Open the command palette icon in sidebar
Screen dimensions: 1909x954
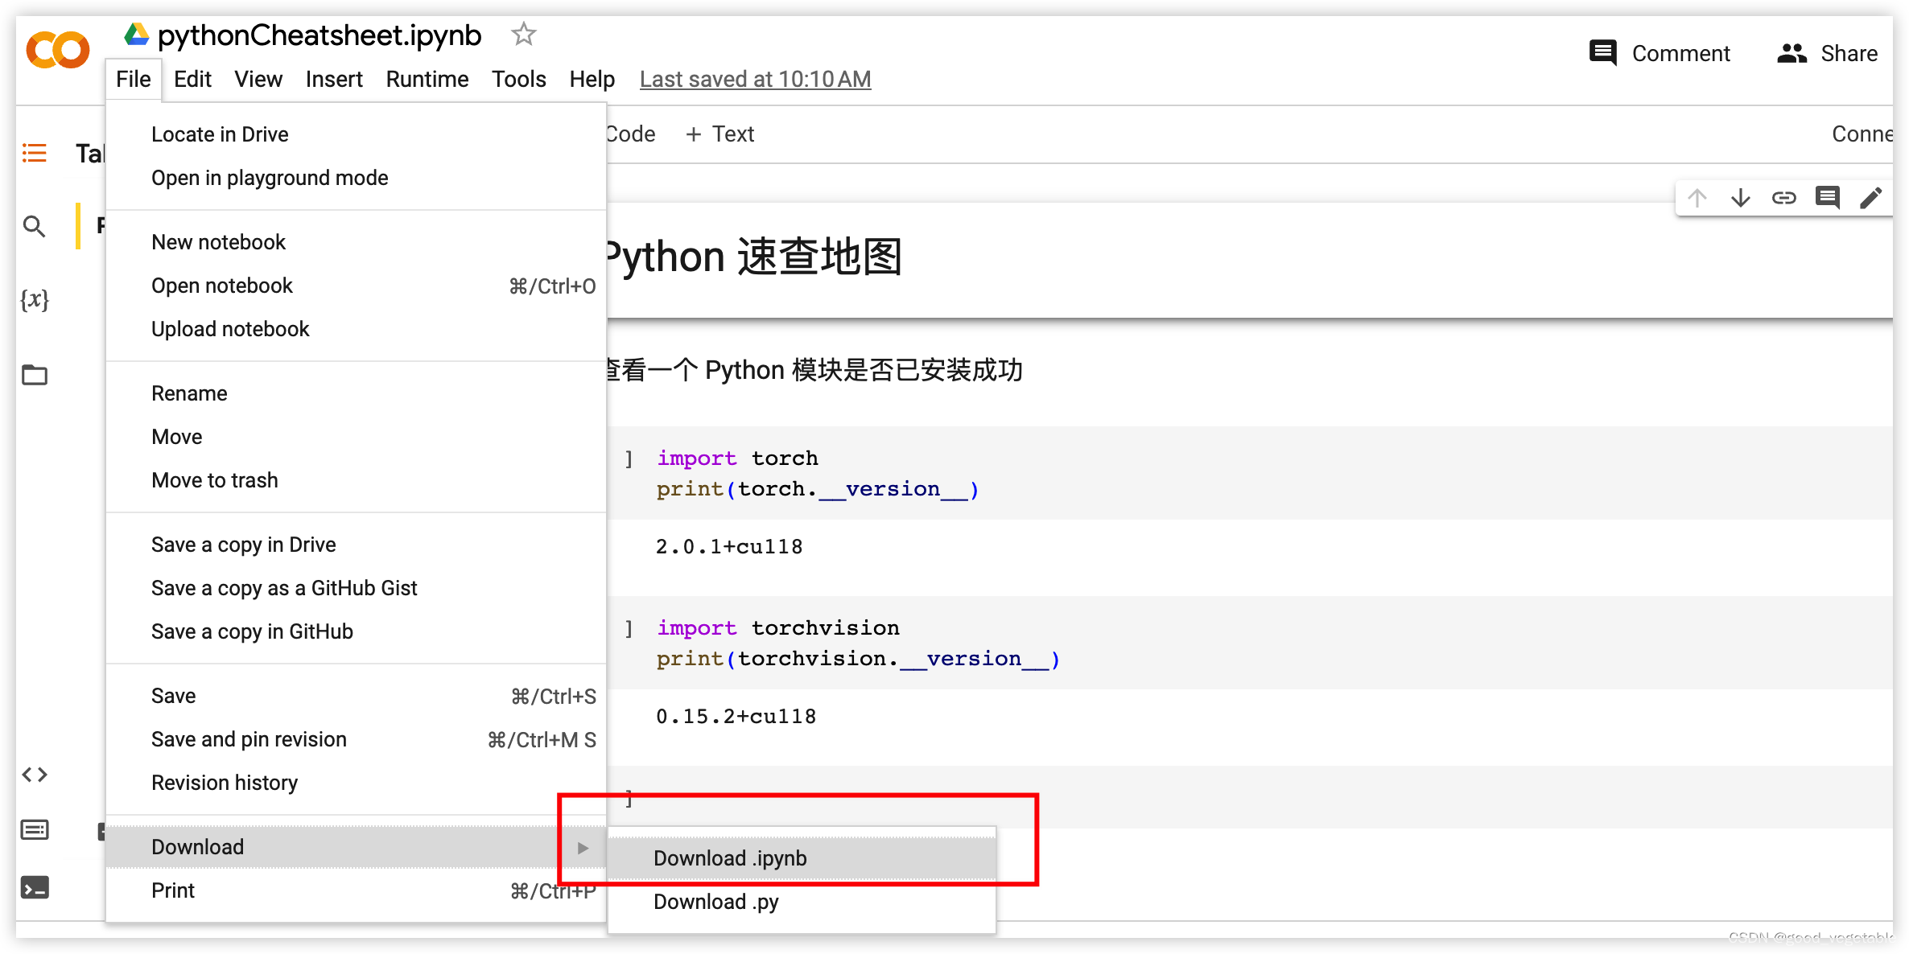(35, 830)
